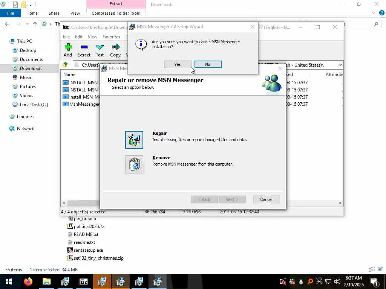Go up one level in Explorer
The height and width of the screenshot is (289, 386).
[35, 24]
